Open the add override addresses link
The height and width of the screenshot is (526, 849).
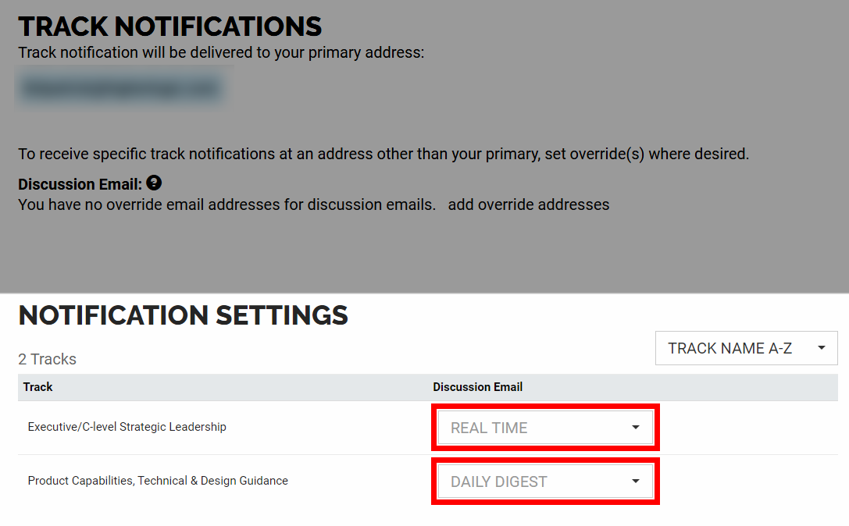pyautogui.click(x=529, y=204)
